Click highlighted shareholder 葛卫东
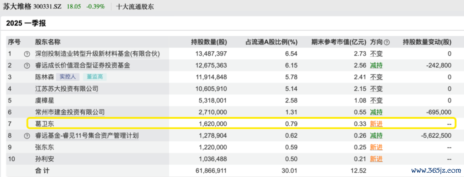464x177 pixels. pos(43,124)
